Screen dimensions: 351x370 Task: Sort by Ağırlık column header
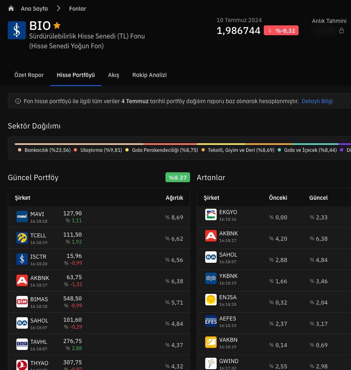174,198
